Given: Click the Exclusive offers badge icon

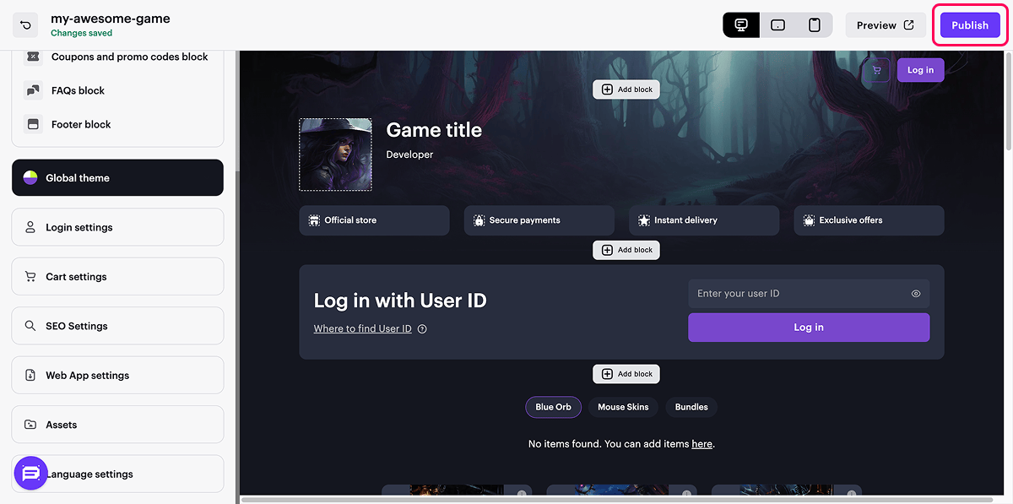Looking at the screenshot, I should [x=809, y=220].
